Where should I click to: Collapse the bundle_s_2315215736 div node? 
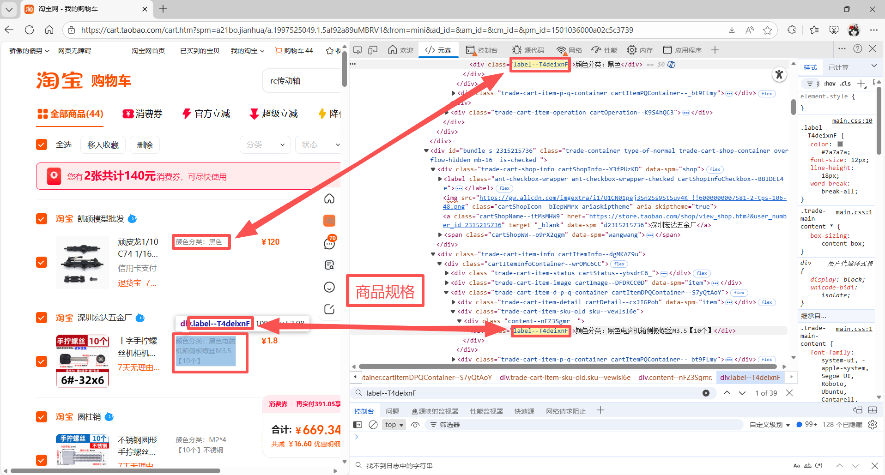tap(426, 150)
